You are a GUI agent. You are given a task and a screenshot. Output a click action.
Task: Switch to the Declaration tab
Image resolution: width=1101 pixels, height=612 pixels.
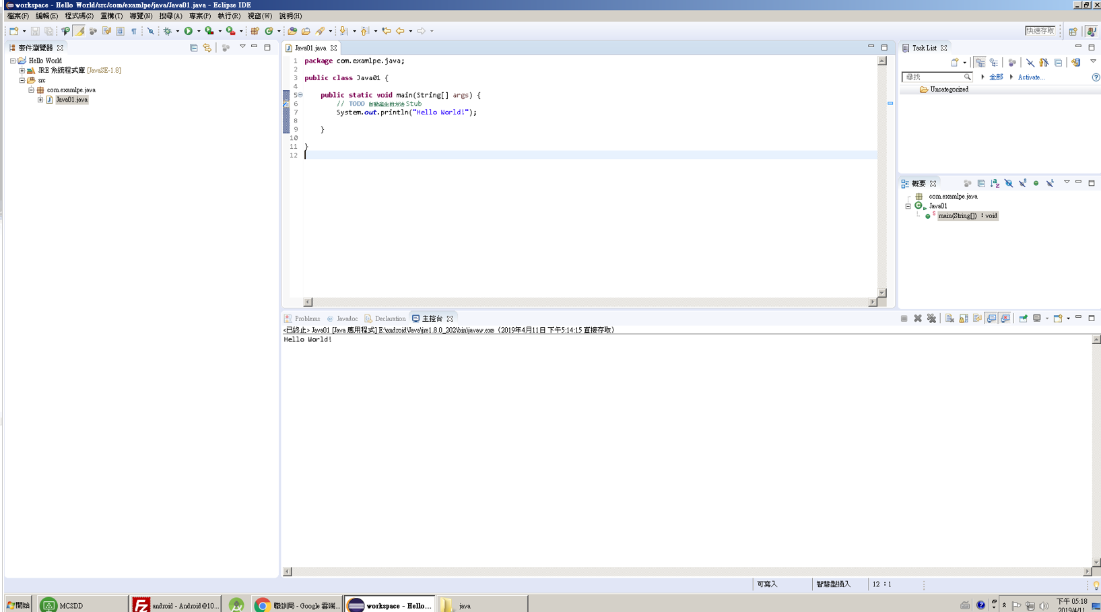[x=385, y=318]
